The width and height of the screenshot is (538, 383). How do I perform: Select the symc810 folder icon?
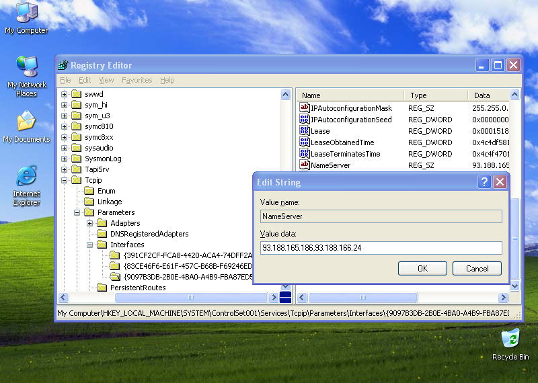click(x=76, y=126)
